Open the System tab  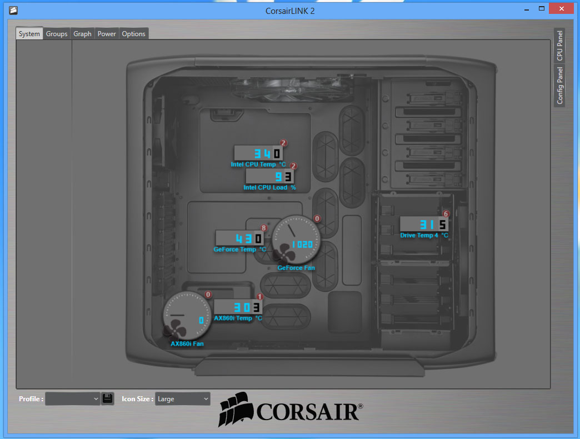tap(29, 34)
